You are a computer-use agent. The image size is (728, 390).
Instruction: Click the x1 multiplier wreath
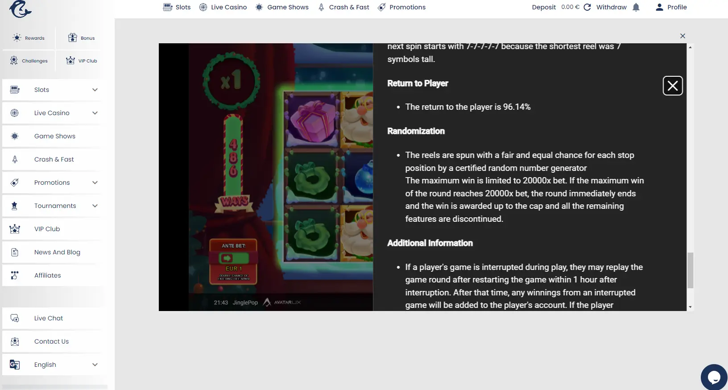click(x=231, y=81)
